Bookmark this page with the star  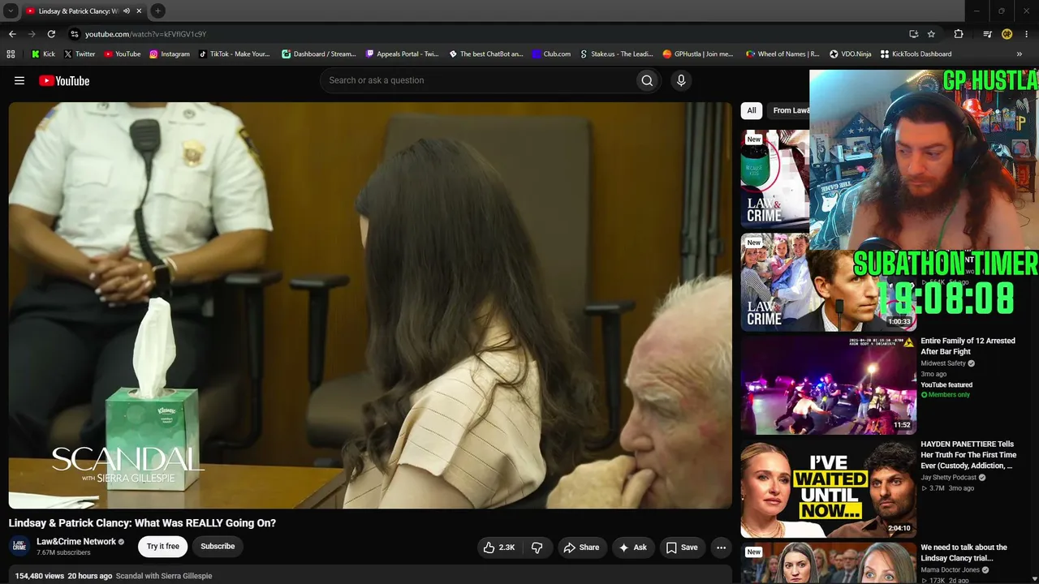931,34
